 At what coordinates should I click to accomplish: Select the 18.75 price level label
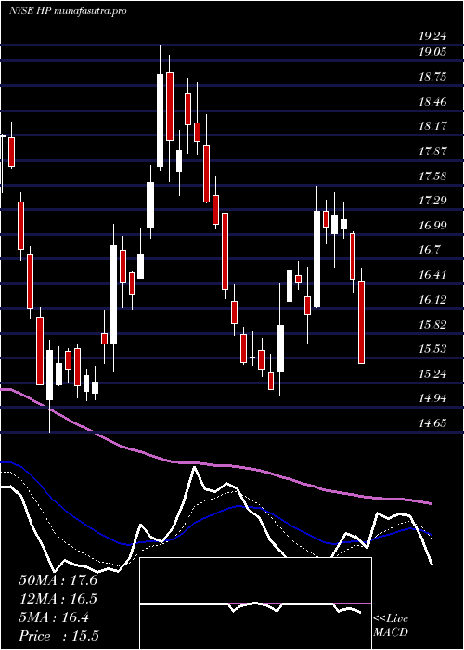pos(432,77)
